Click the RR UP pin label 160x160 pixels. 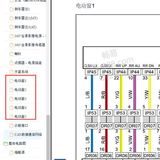click(x=121, y=66)
